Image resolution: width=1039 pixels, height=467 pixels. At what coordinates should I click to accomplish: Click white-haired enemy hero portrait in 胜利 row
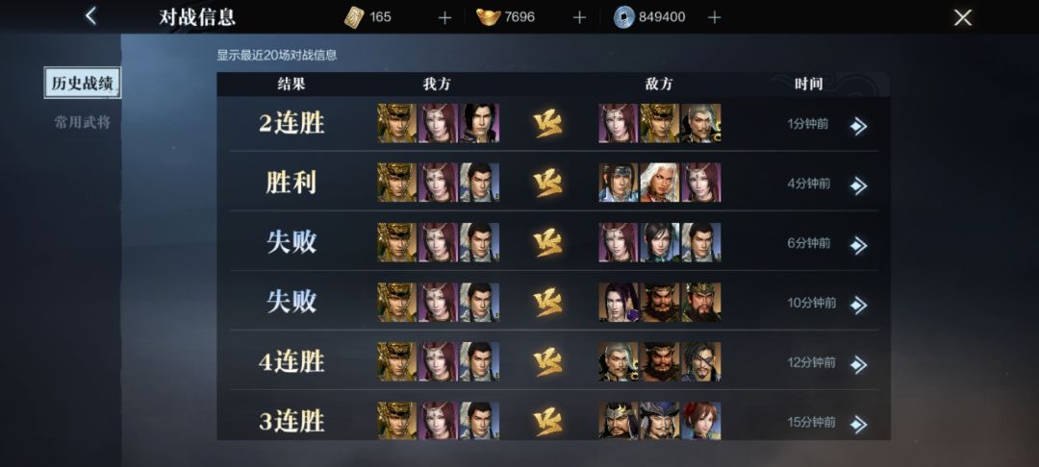tap(660, 183)
